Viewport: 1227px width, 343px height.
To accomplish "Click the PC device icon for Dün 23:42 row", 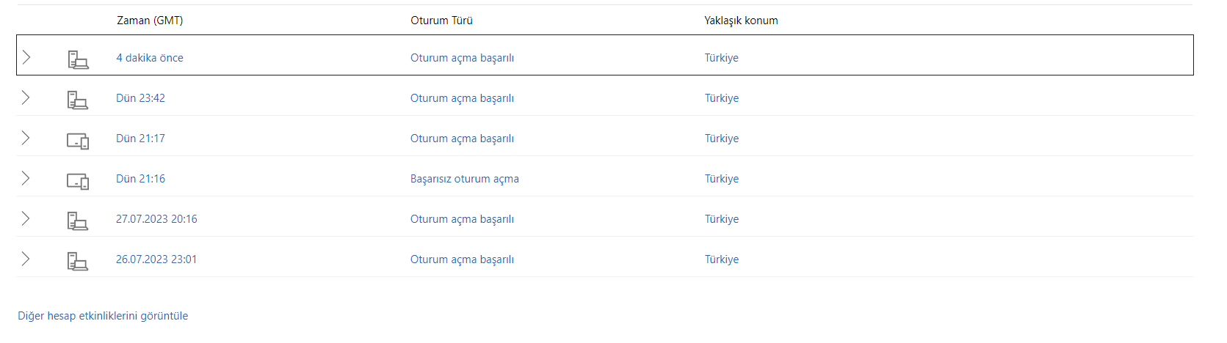I will (78, 100).
